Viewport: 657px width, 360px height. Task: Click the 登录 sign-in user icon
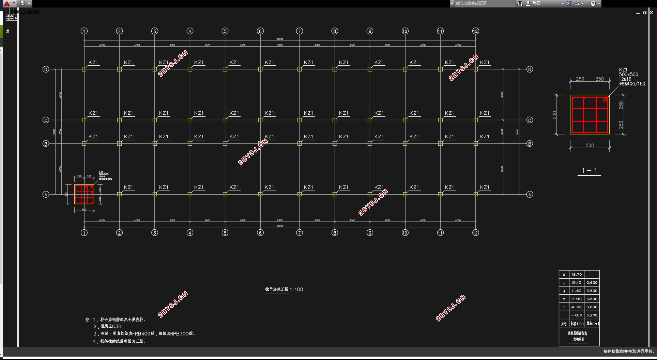[x=528, y=3]
